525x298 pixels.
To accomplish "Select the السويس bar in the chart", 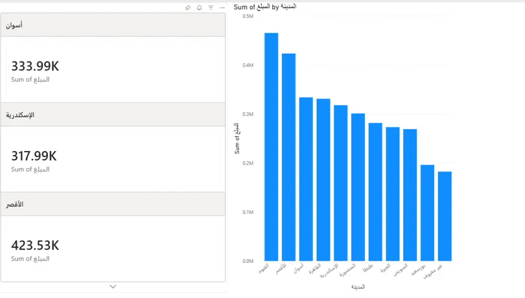I will click(410, 195).
